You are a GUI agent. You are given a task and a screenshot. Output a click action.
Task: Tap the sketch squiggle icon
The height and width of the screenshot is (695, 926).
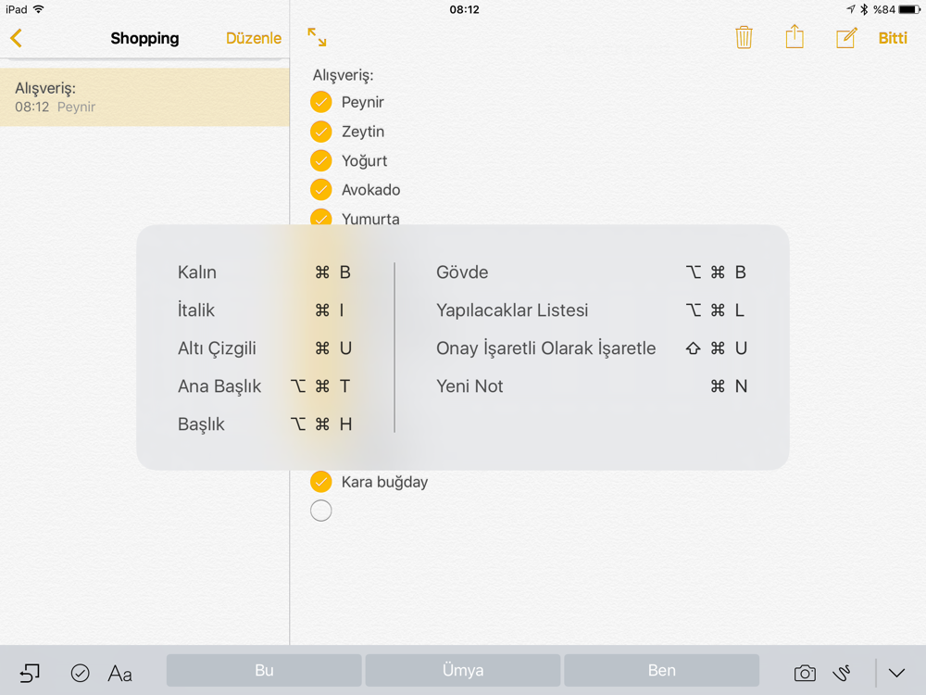click(x=842, y=673)
